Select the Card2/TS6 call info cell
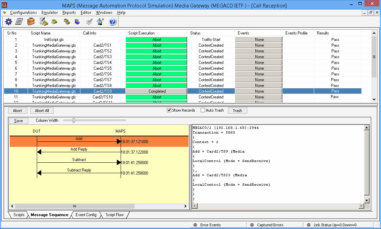 [103, 74]
